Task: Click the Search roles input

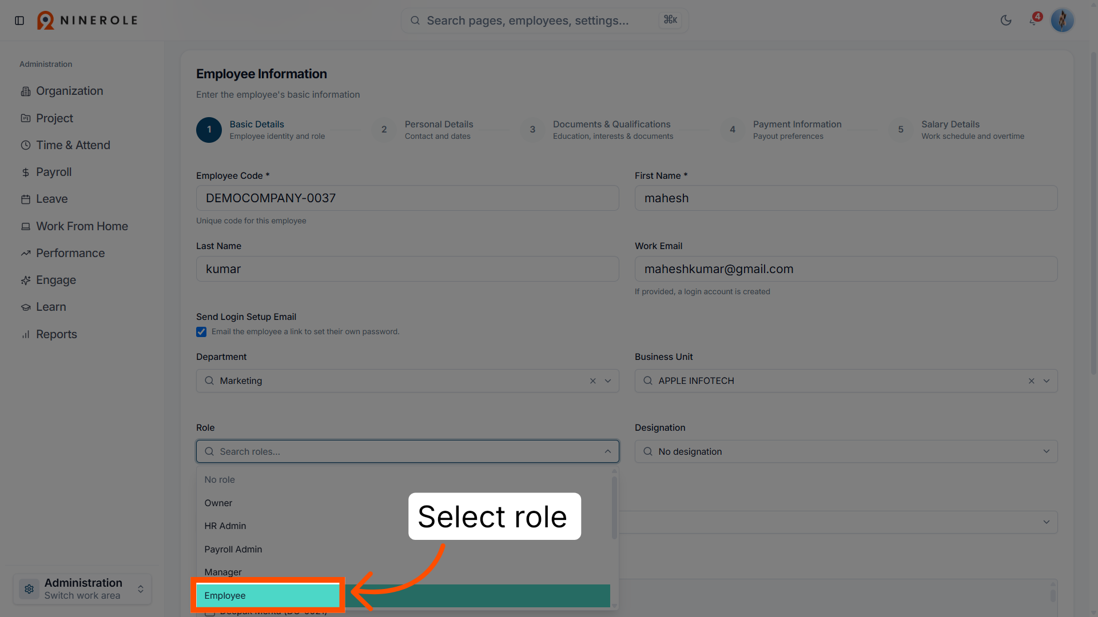Action: tap(407, 451)
